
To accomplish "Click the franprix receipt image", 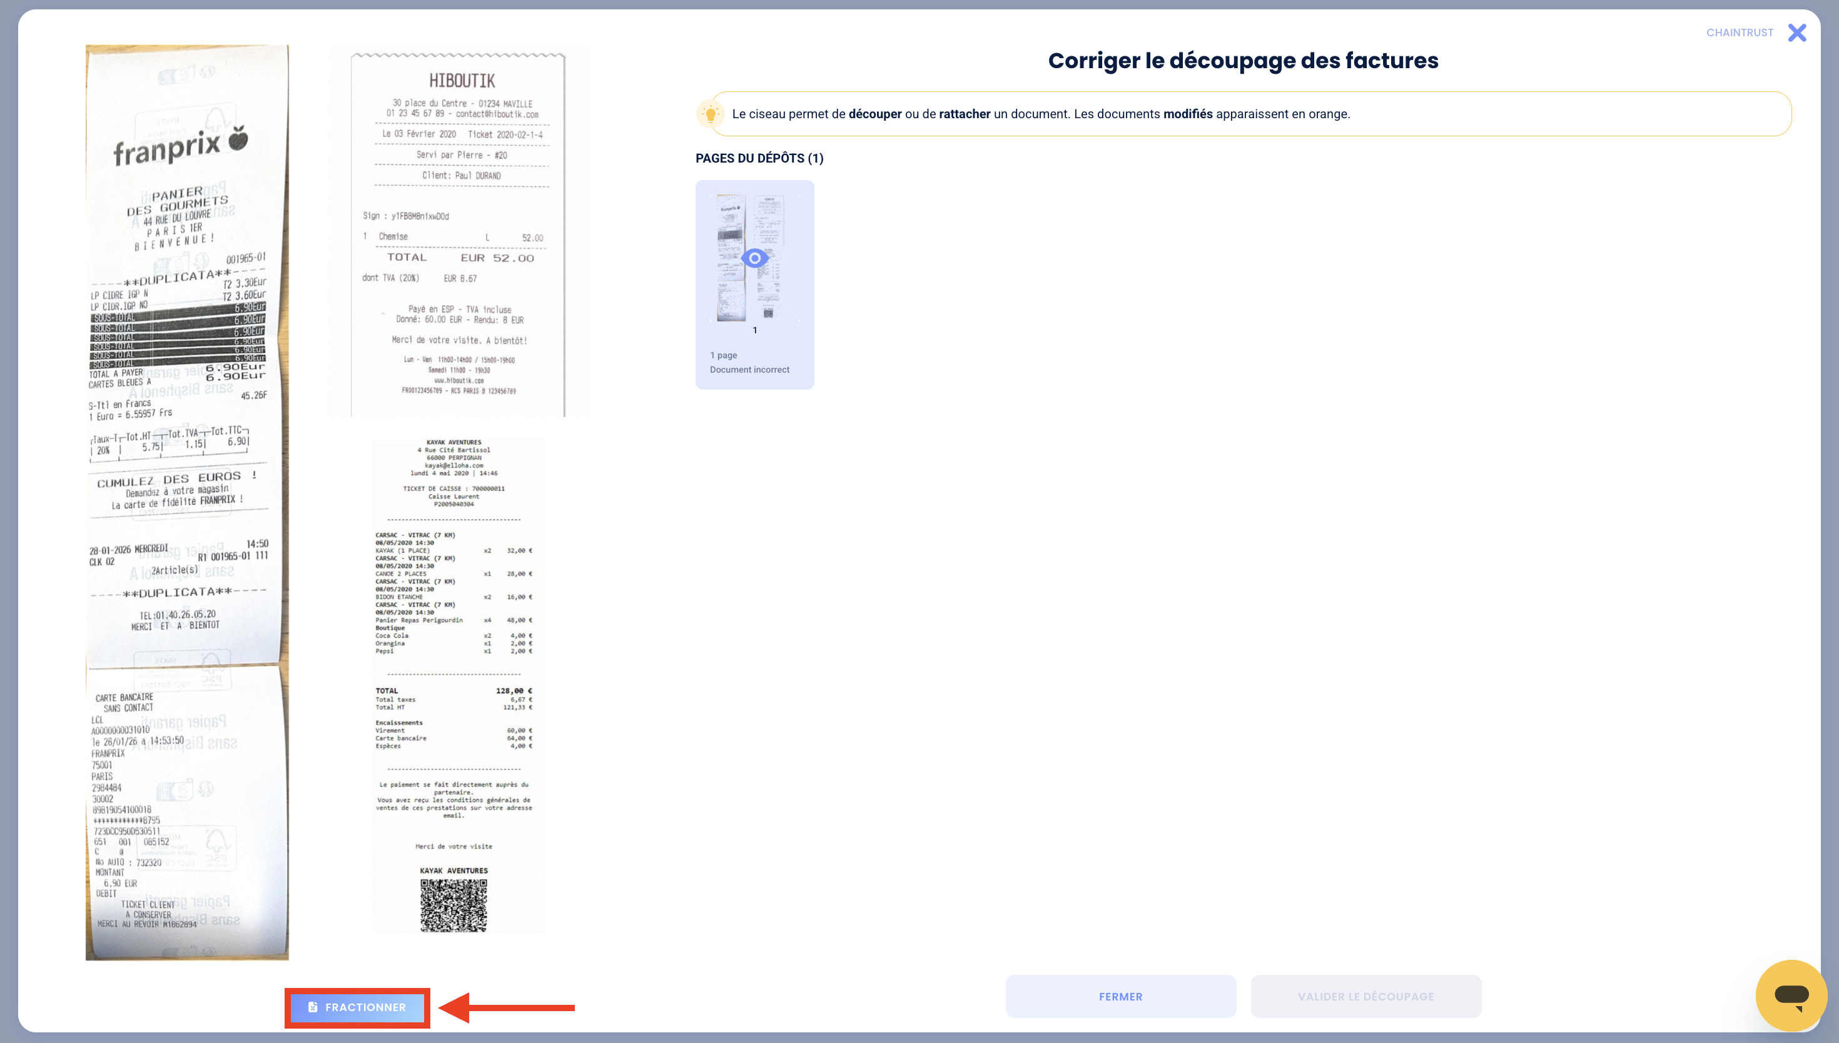I will point(187,502).
